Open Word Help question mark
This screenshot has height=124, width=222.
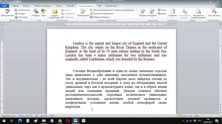pyautogui.click(x=220, y=6)
